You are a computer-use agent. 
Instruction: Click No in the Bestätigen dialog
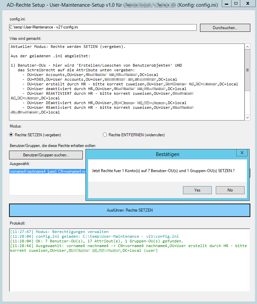230,190
